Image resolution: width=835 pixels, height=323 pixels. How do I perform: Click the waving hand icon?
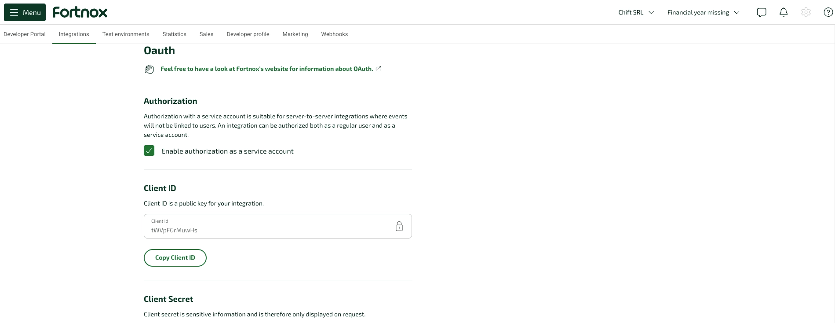(149, 69)
